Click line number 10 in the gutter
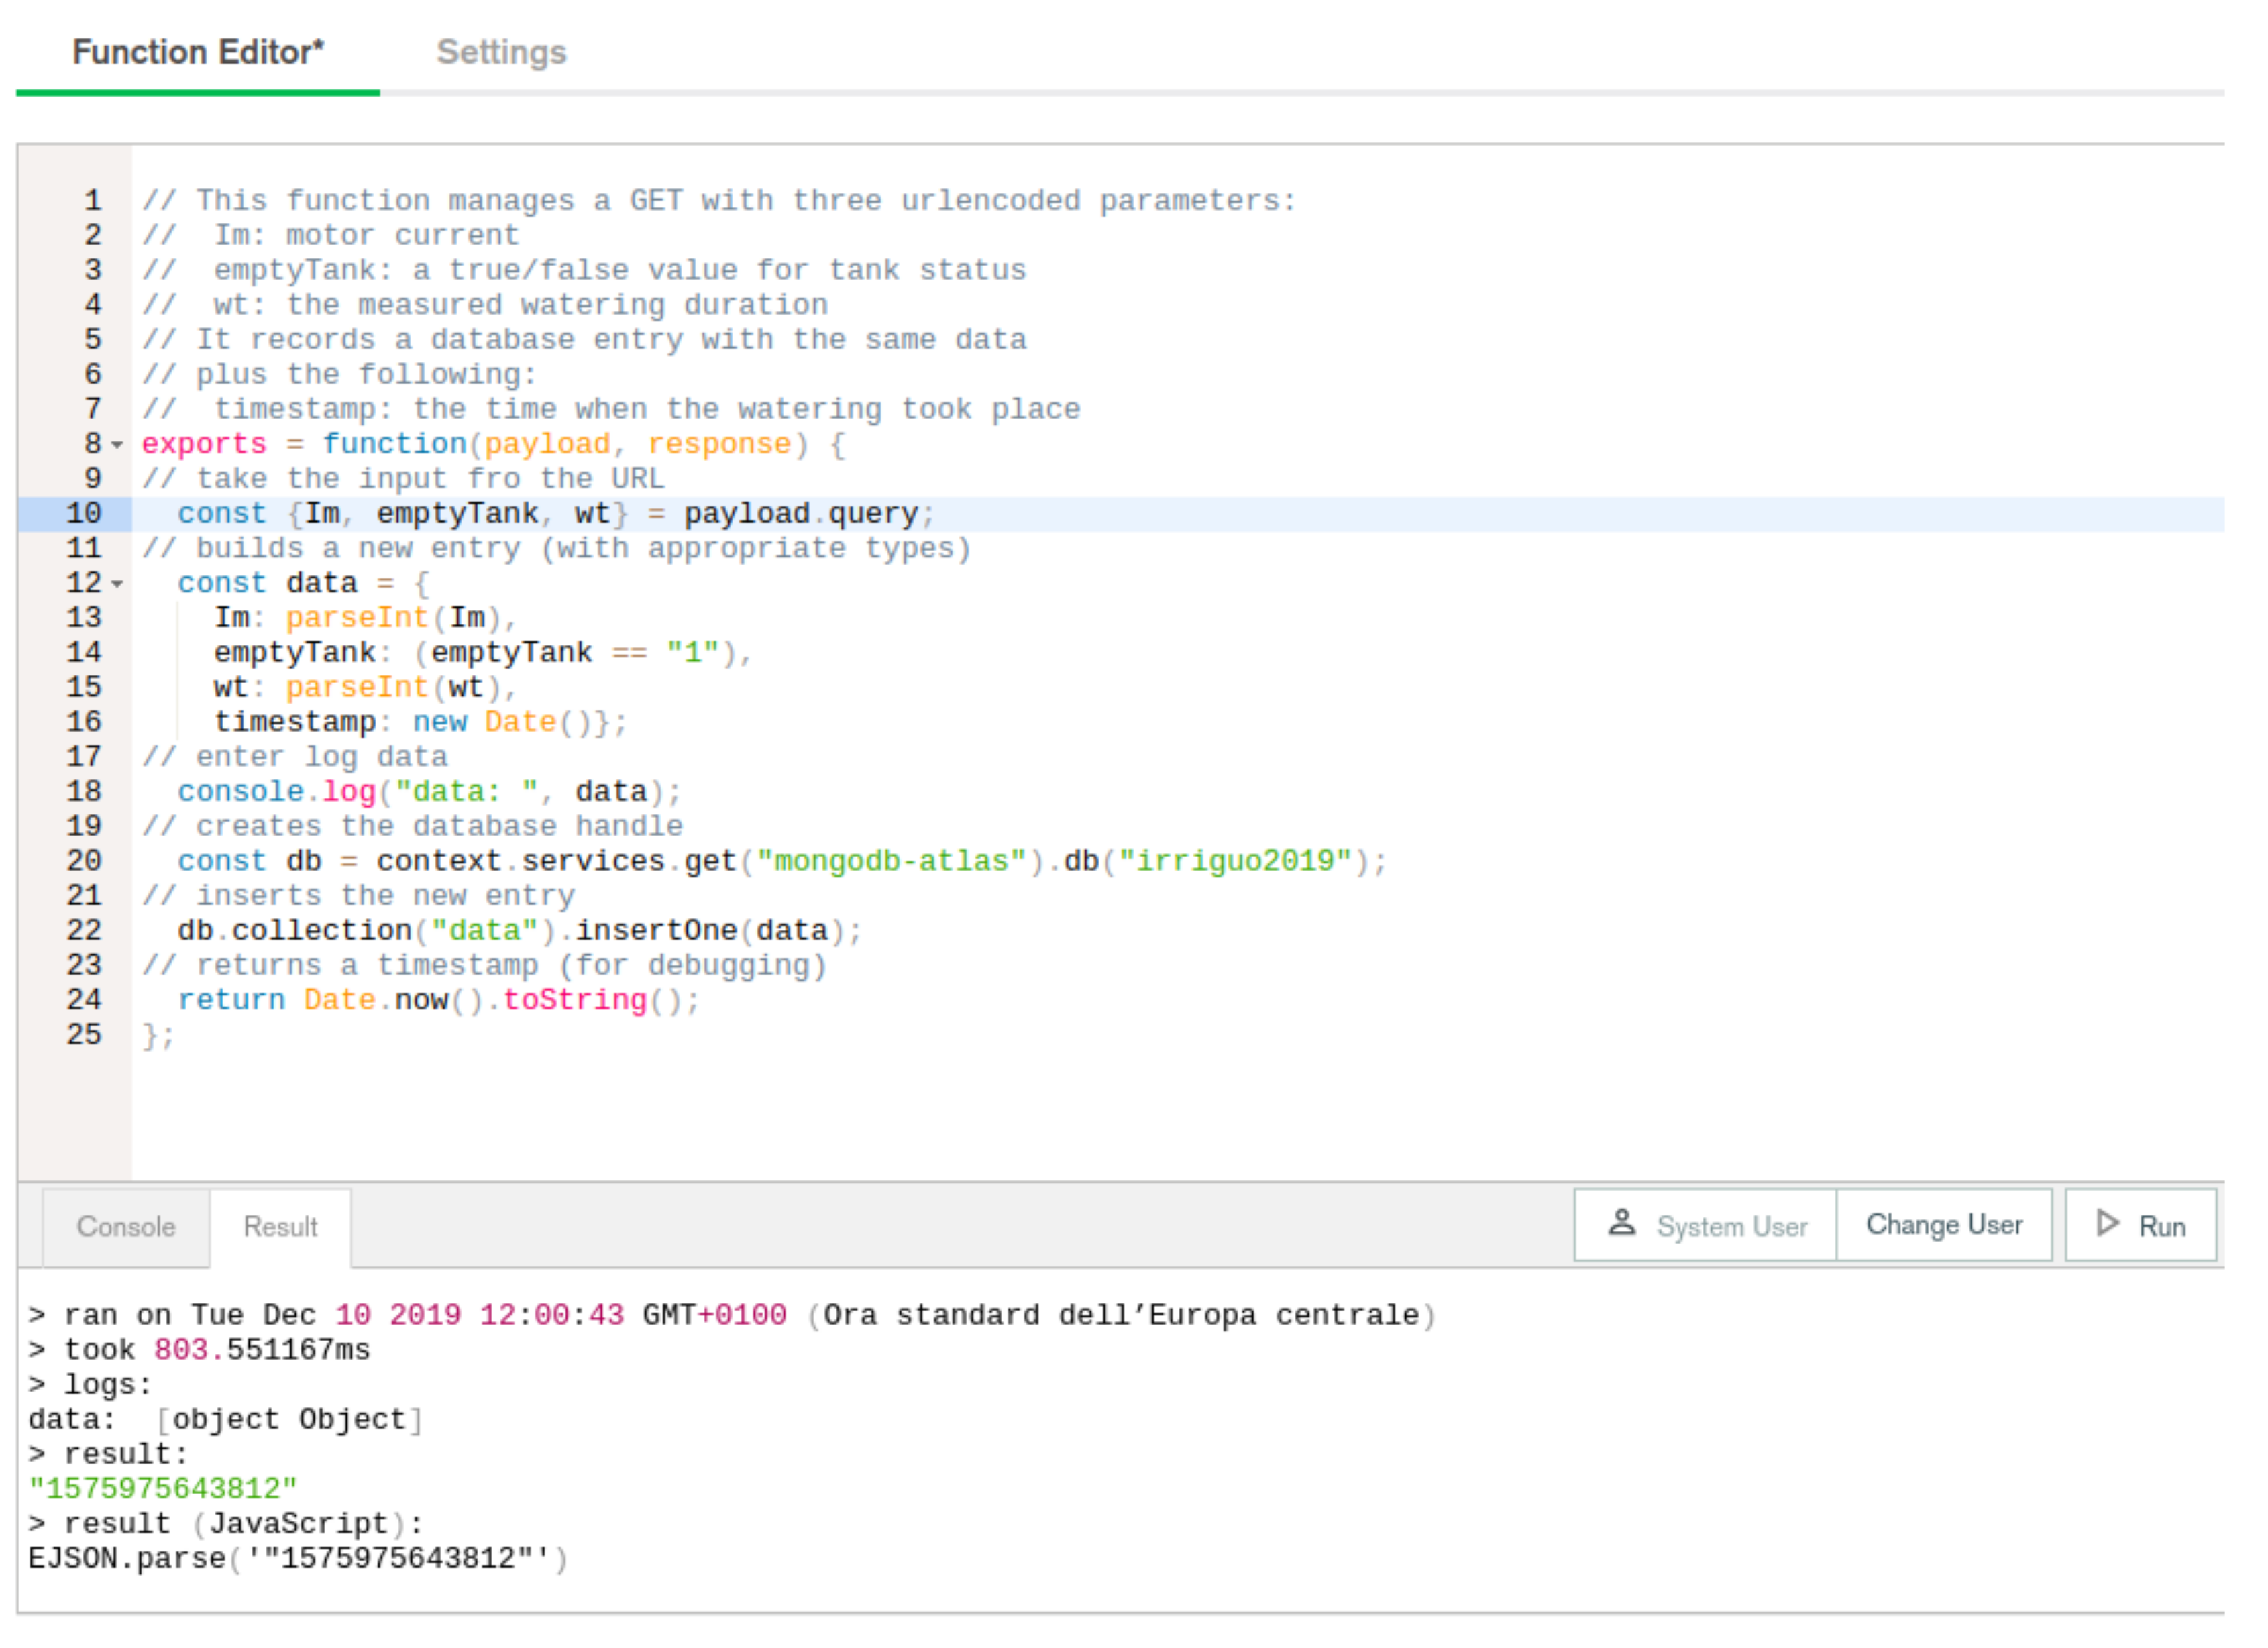The width and height of the screenshot is (2268, 1648). coord(84,514)
